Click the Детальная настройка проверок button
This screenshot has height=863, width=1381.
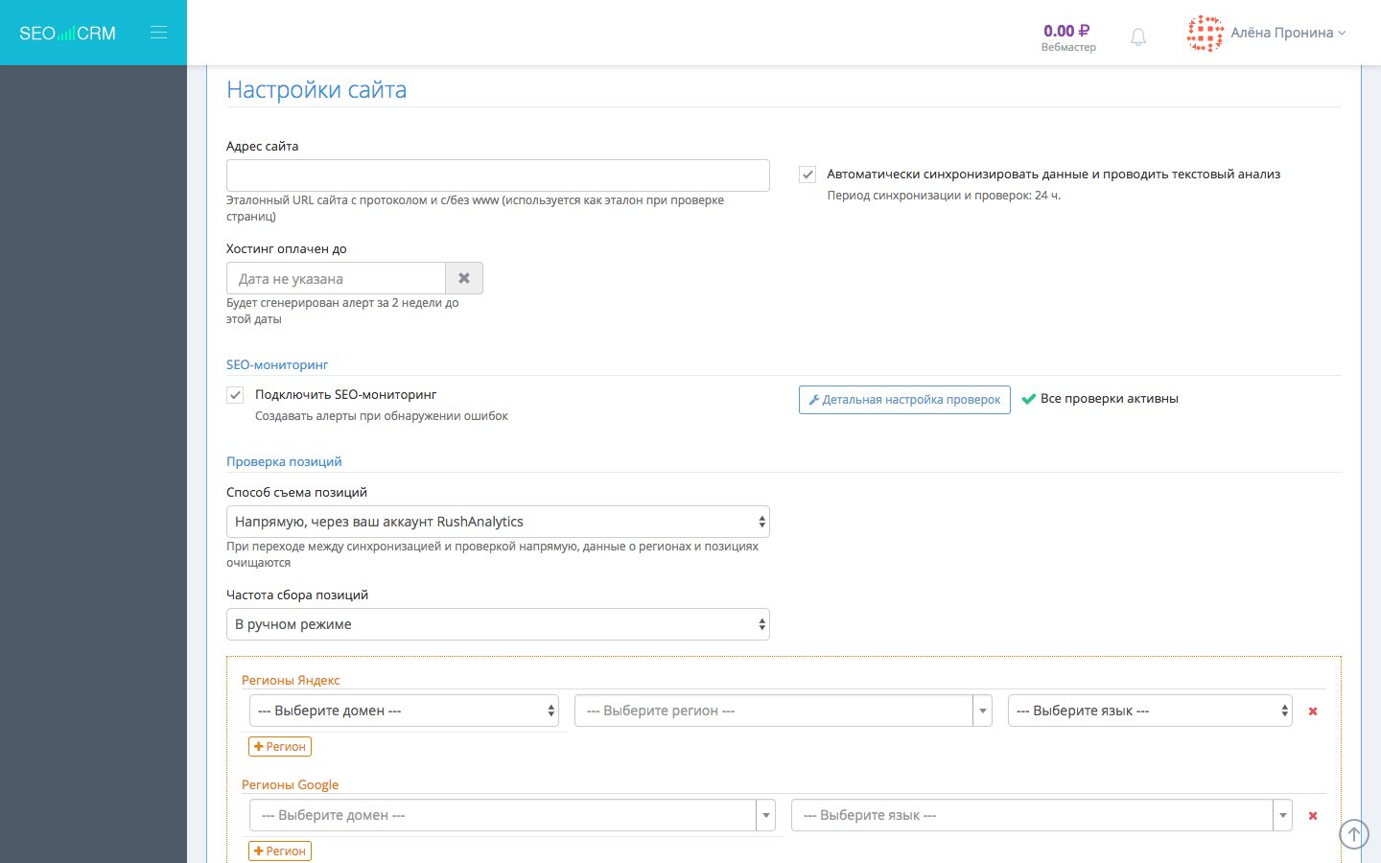(904, 399)
